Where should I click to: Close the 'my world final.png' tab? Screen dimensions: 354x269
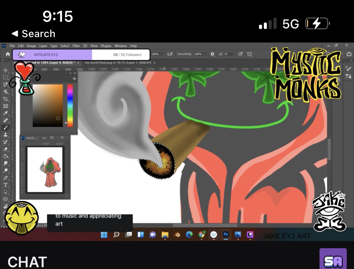tap(154, 63)
